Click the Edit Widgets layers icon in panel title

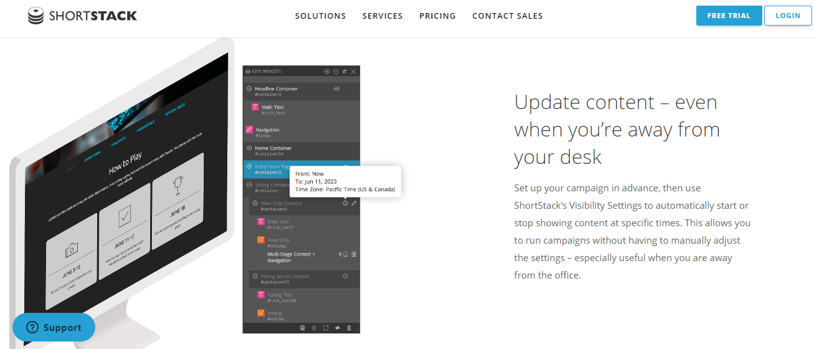248,72
